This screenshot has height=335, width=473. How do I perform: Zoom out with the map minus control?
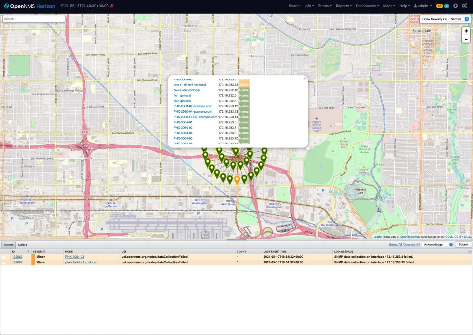466,39
